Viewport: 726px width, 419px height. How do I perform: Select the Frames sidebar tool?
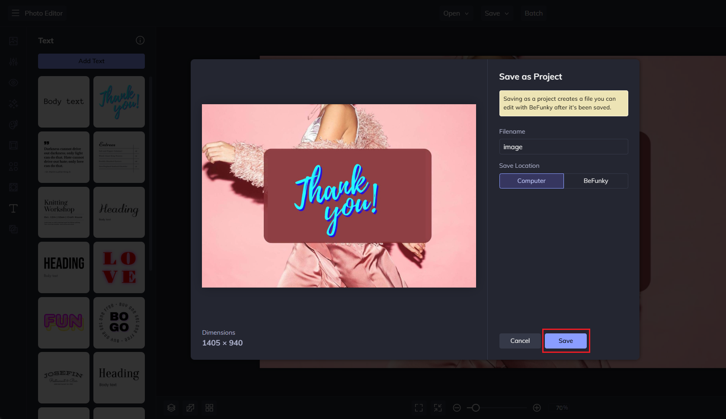coord(13,145)
